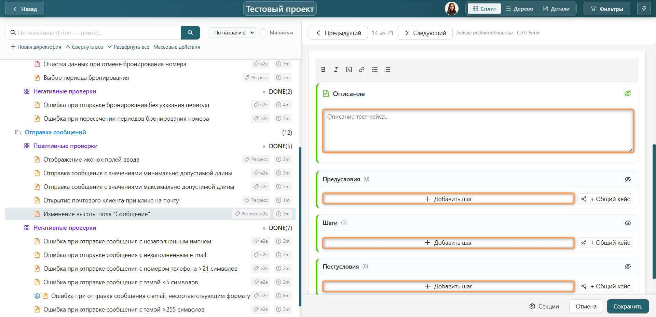This screenshot has height=317, width=656.
Task: Click Регресс tag of Выбор периода бронирования
Action: [x=256, y=77]
